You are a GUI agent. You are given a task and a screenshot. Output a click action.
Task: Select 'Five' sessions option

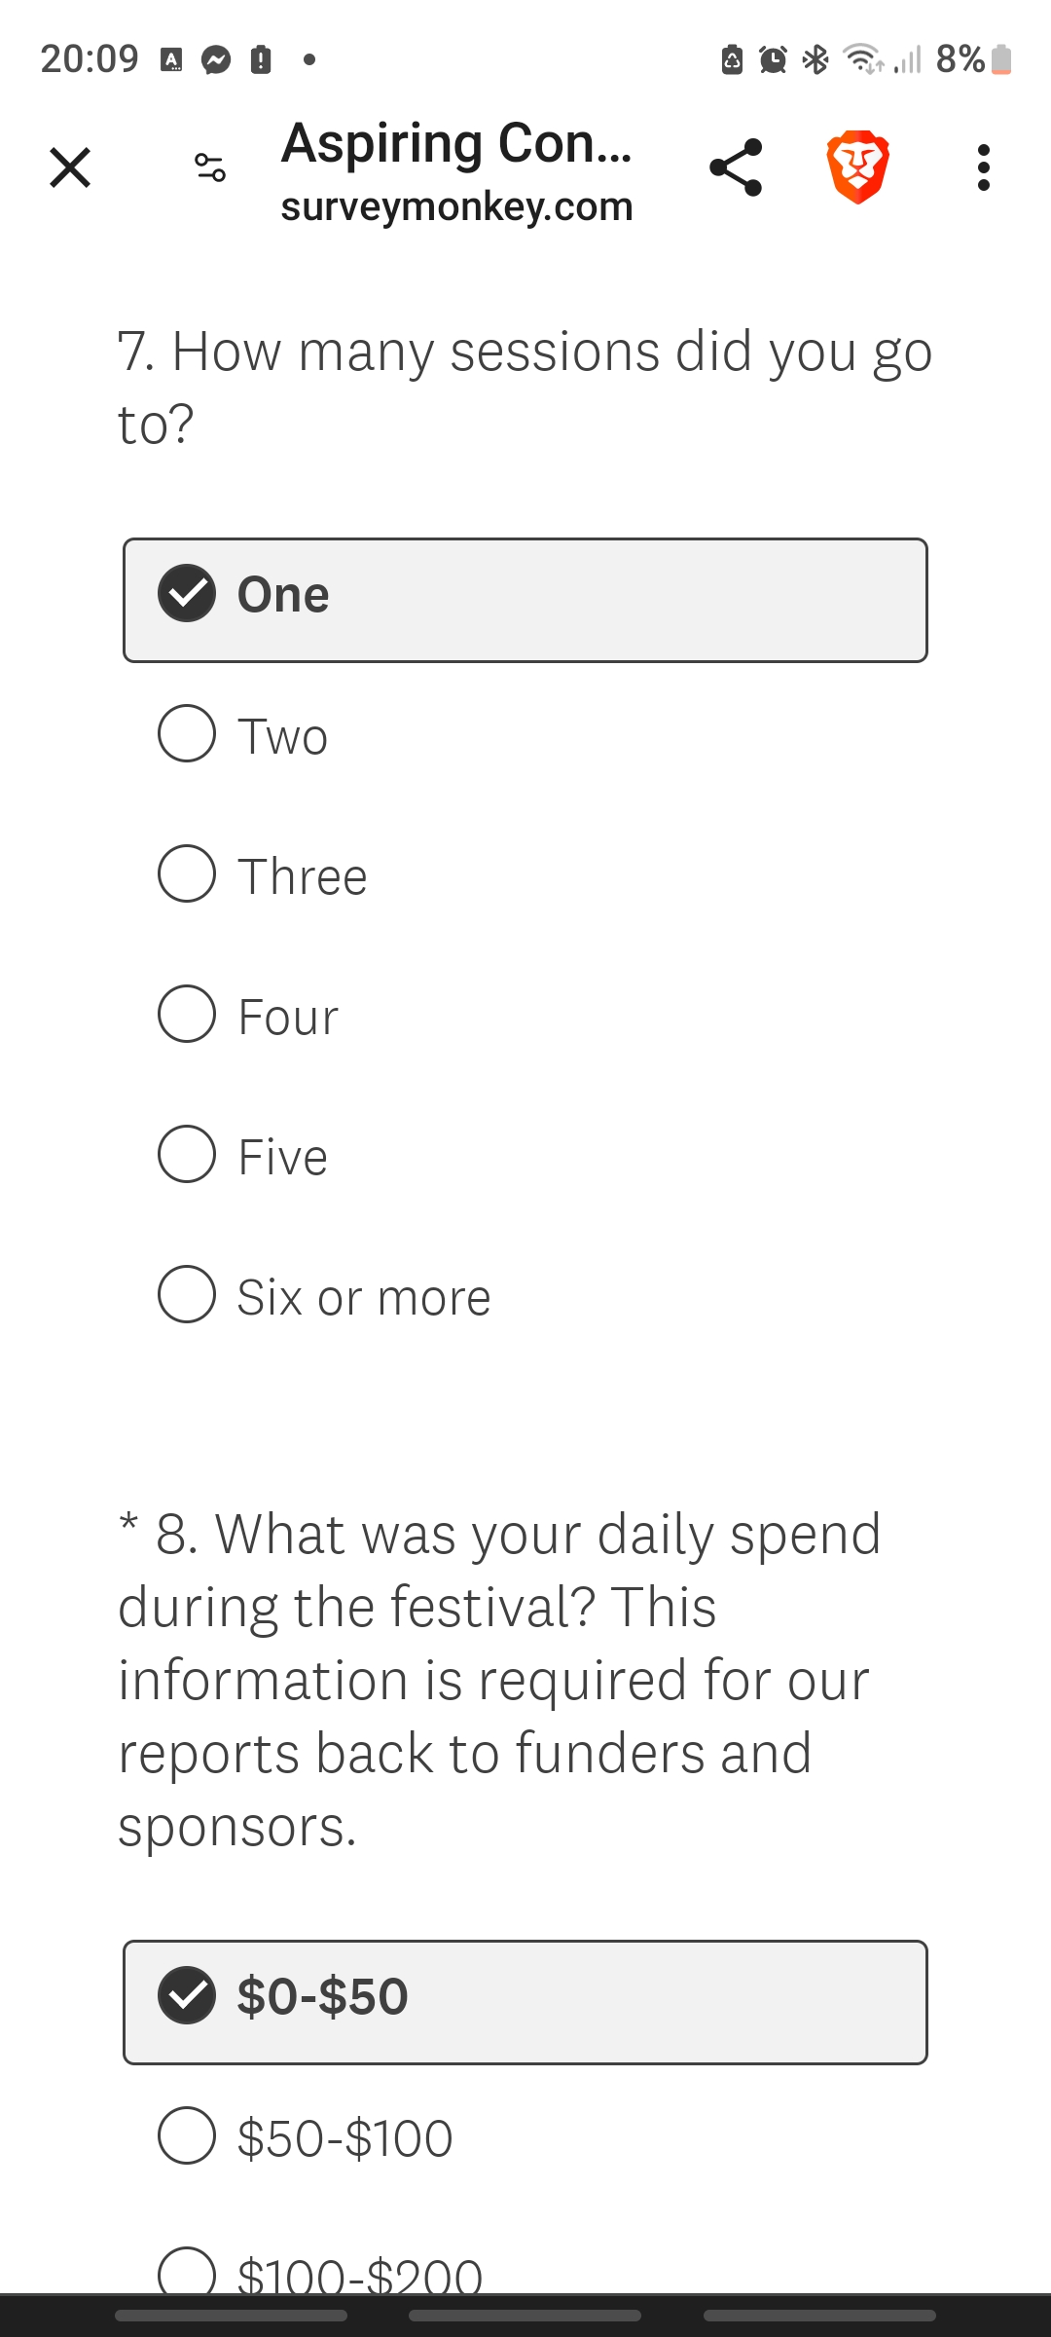[187, 1154]
